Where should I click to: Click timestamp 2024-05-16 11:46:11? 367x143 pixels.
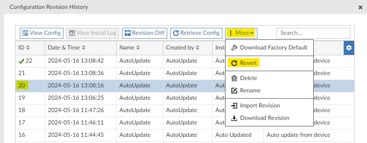(76, 122)
